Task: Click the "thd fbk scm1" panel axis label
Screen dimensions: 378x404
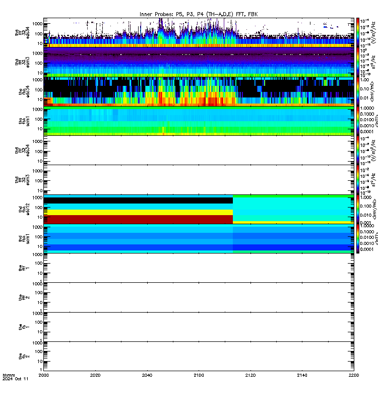Action: [x=24, y=238]
